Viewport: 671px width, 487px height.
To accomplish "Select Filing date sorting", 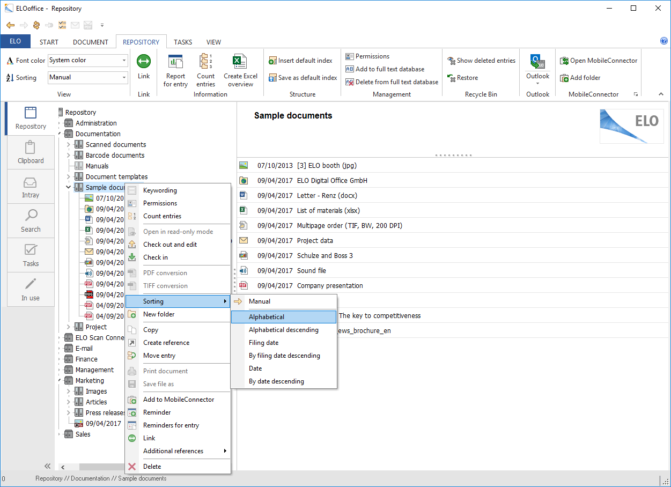I will pos(284,343).
